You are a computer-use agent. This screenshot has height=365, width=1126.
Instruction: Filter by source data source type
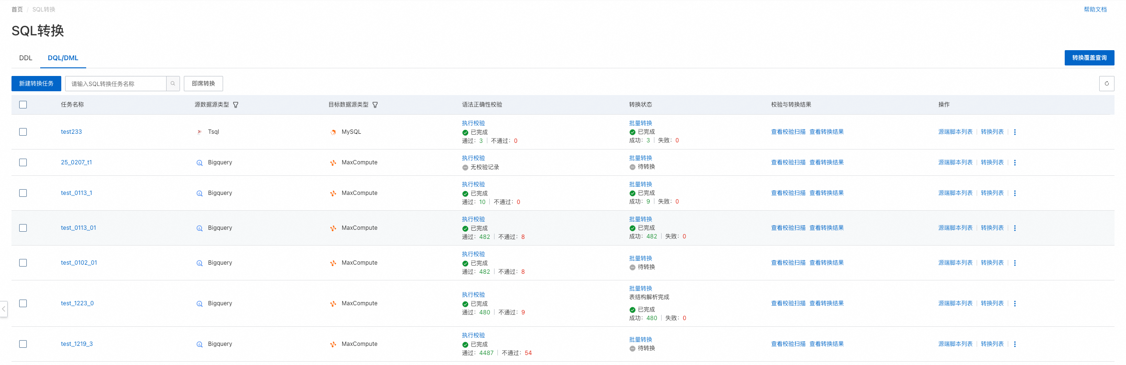pos(236,105)
